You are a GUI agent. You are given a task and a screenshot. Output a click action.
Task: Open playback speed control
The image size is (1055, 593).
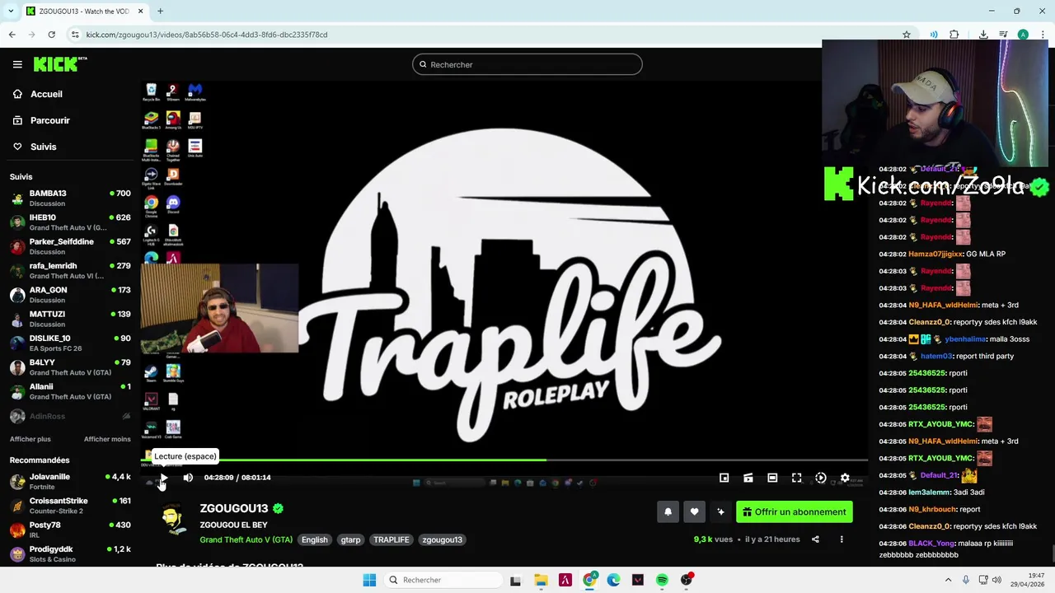pyautogui.click(x=821, y=478)
